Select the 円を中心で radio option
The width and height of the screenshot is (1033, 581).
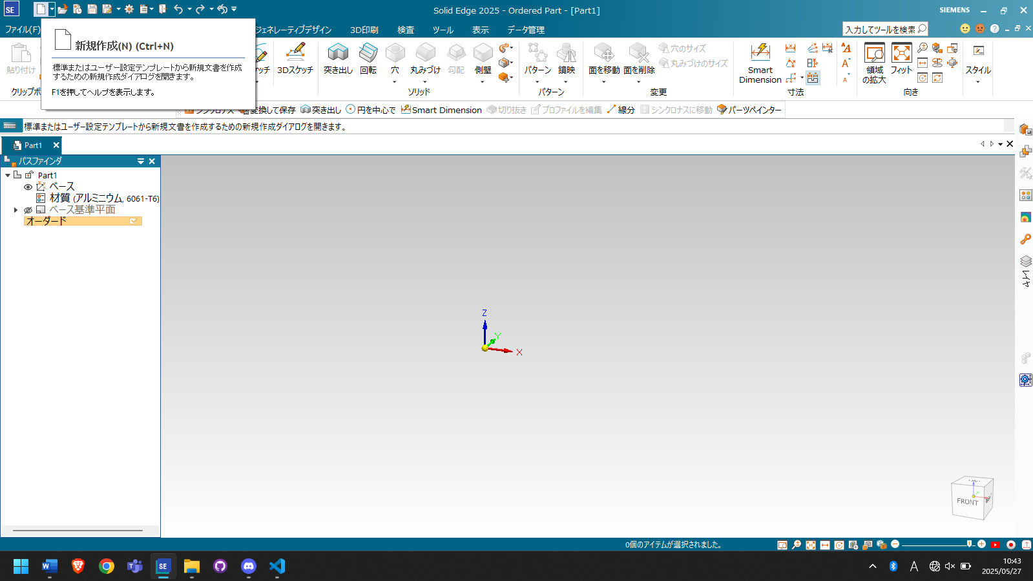coord(351,110)
